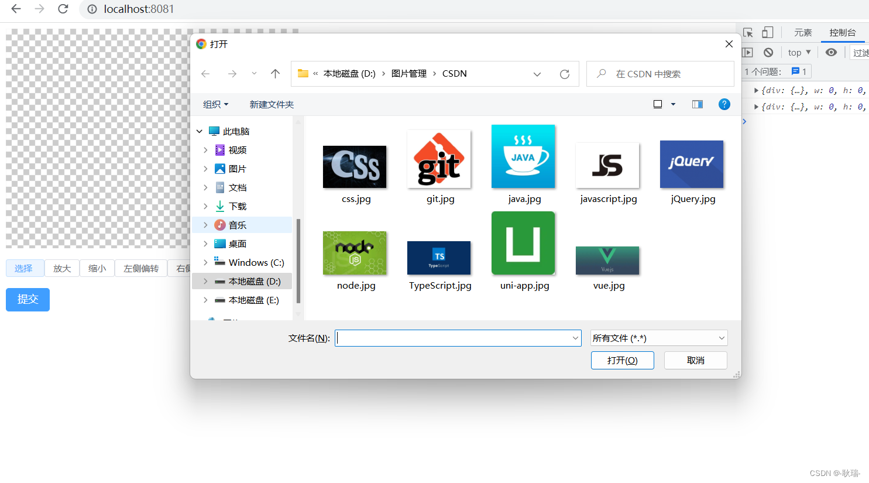Click 本地磁盘 (D:) in the breadcrumb path
Viewport: 869px width, 483px height.
point(349,74)
